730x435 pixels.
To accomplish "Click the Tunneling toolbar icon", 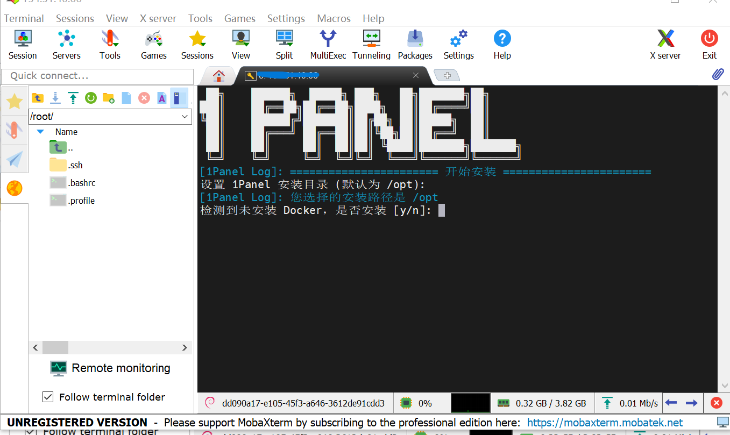I will pos(371,44).
